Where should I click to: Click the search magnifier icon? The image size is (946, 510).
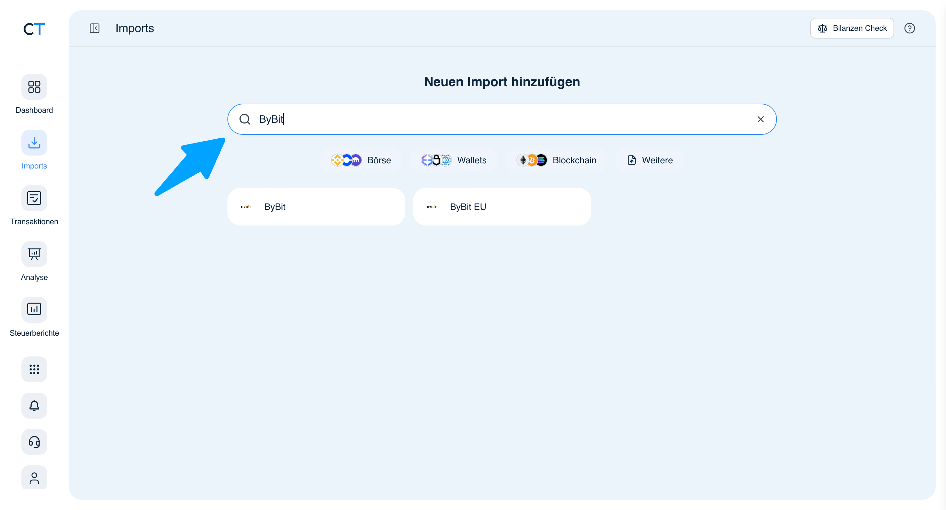point(245,119)
